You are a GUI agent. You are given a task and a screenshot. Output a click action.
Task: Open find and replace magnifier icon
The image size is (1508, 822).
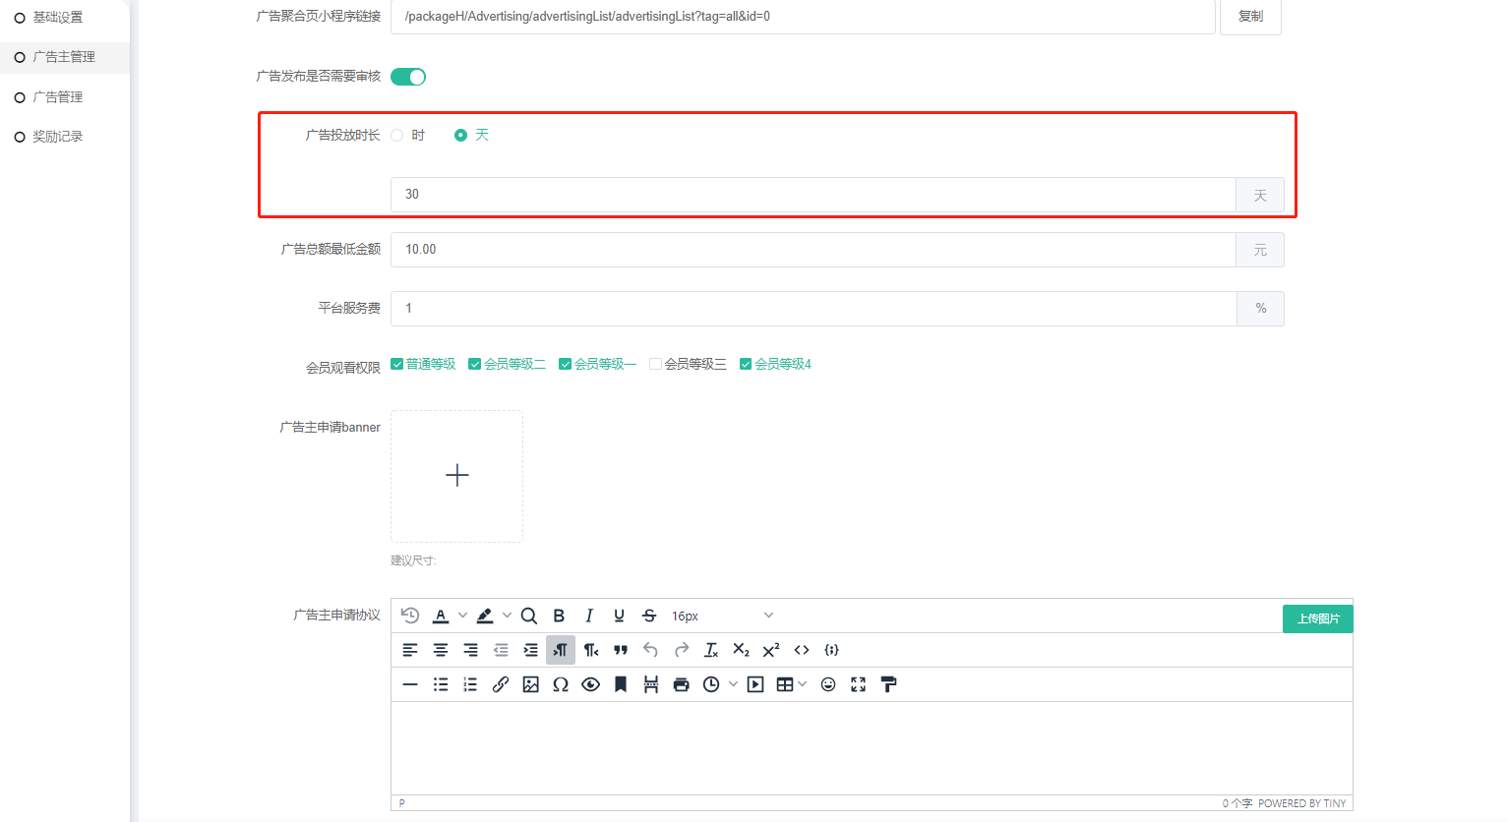tap(528, 616)
